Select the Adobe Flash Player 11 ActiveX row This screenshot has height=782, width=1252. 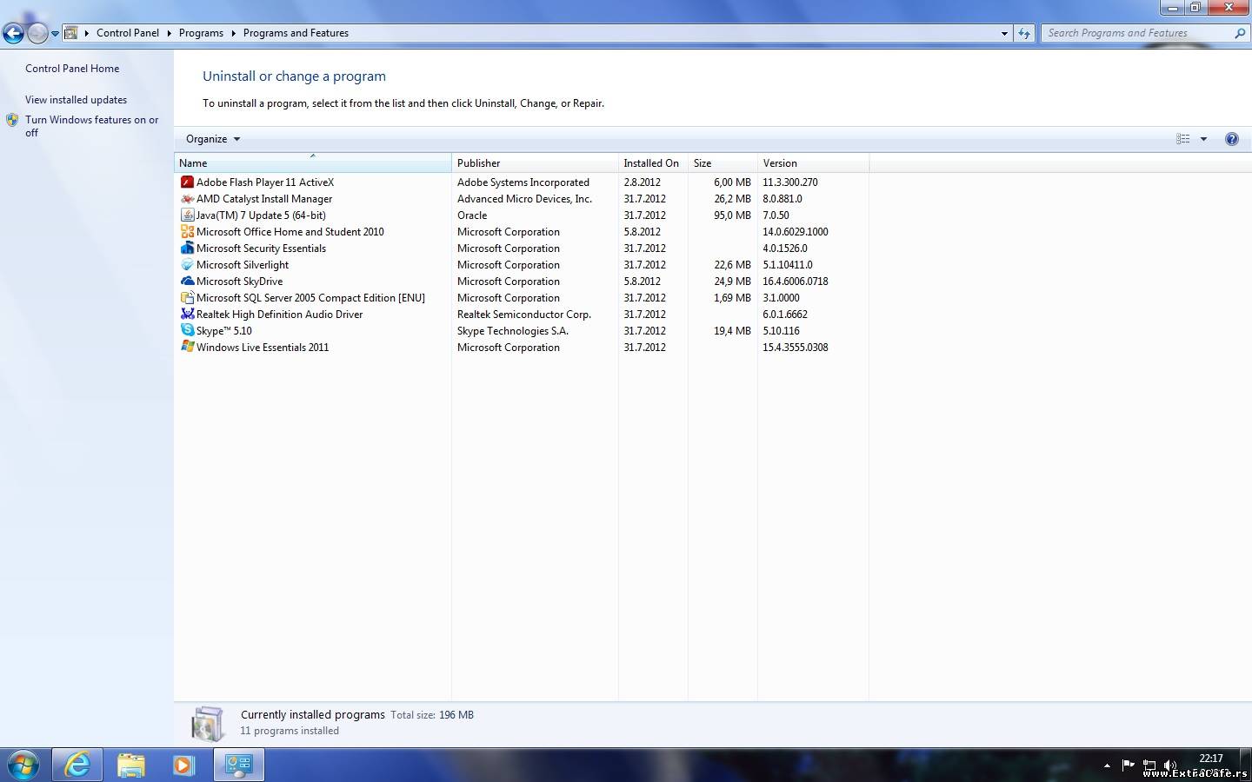(522, 182)
